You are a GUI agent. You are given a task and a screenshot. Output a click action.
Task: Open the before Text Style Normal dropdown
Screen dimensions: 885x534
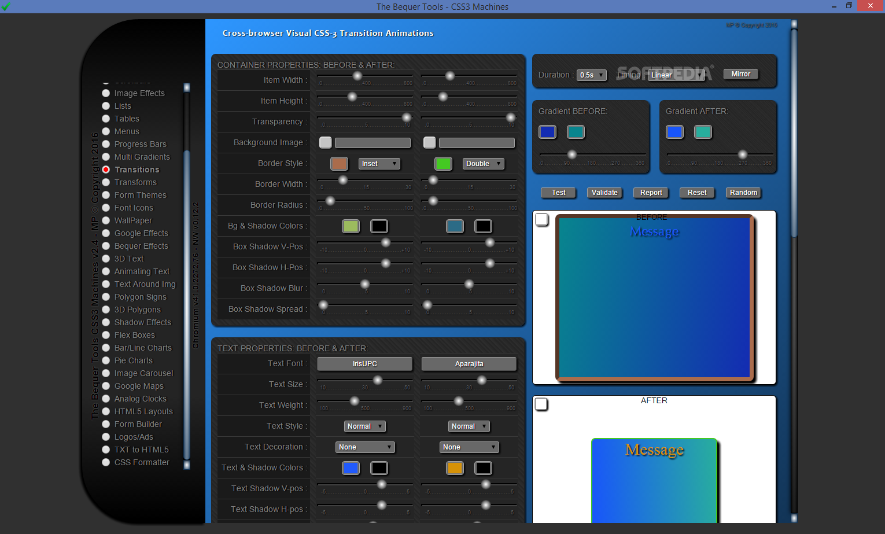pos(365,426)
